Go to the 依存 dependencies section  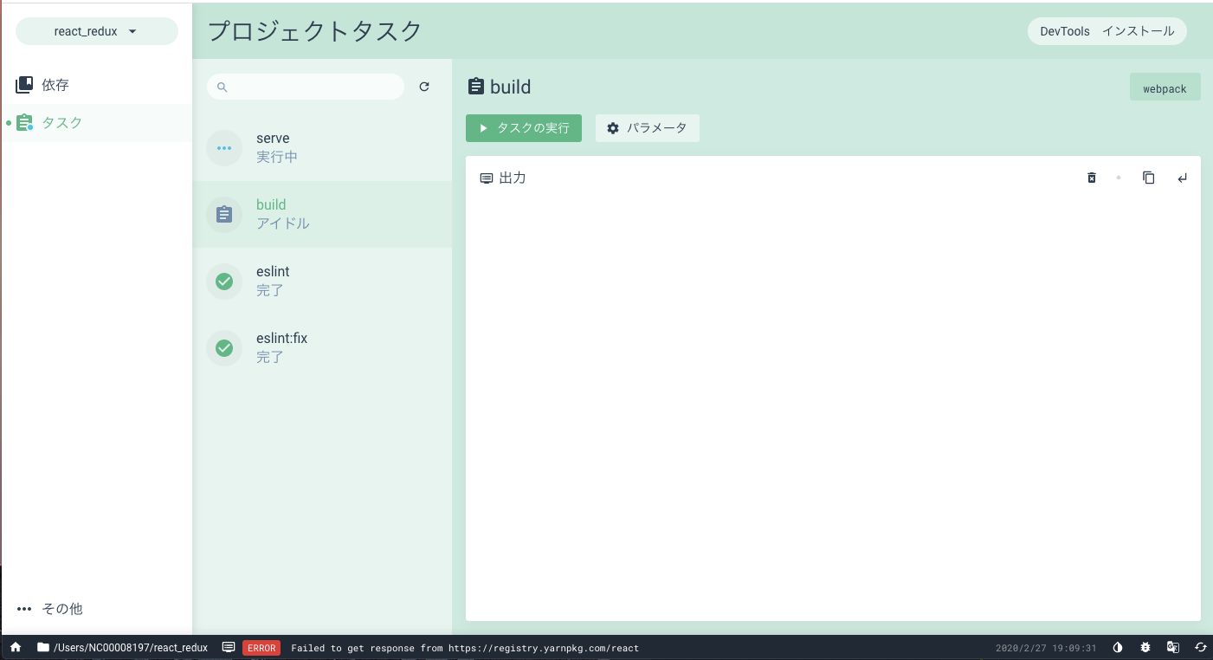[96, 85]
